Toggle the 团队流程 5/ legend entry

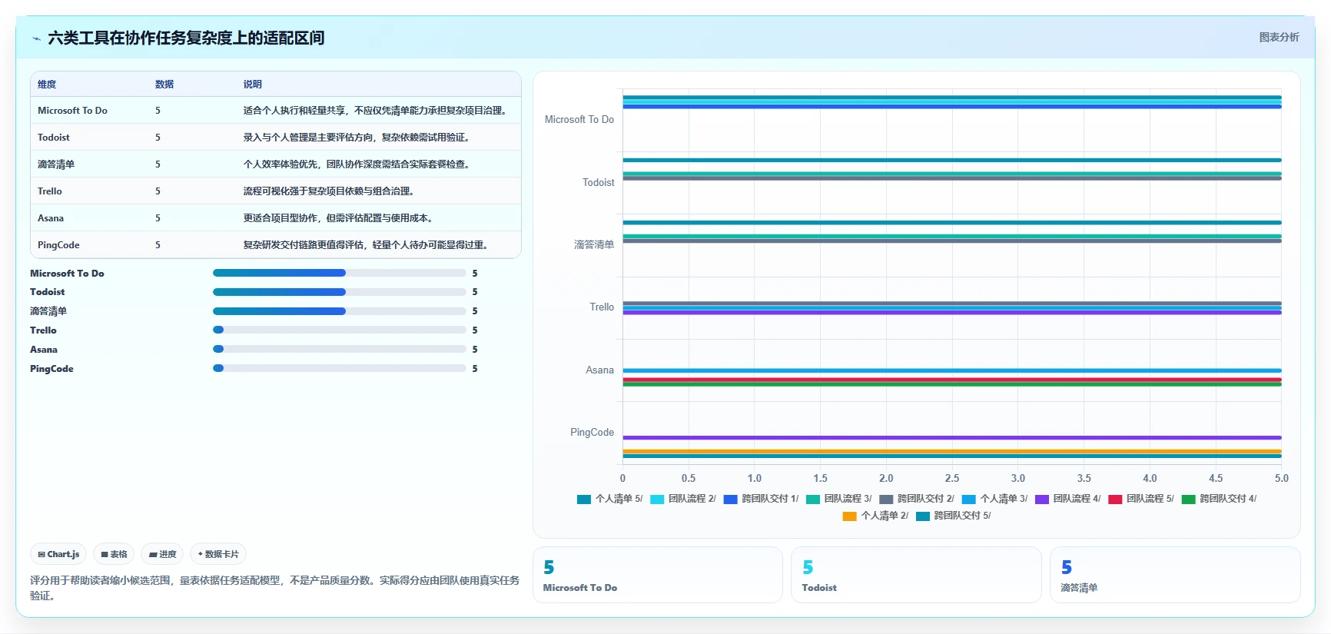(x=1141, y=499)
